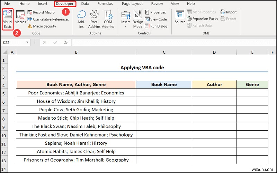The height and width of the screenshot is (173, 277).
Task: Click Map Properties
Action: (x=202, y=12)
